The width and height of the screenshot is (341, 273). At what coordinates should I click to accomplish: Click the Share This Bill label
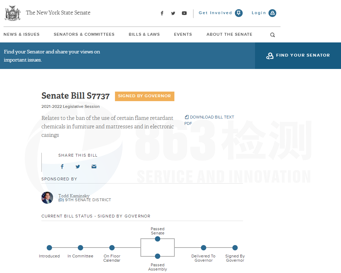(x=78, y=155)
